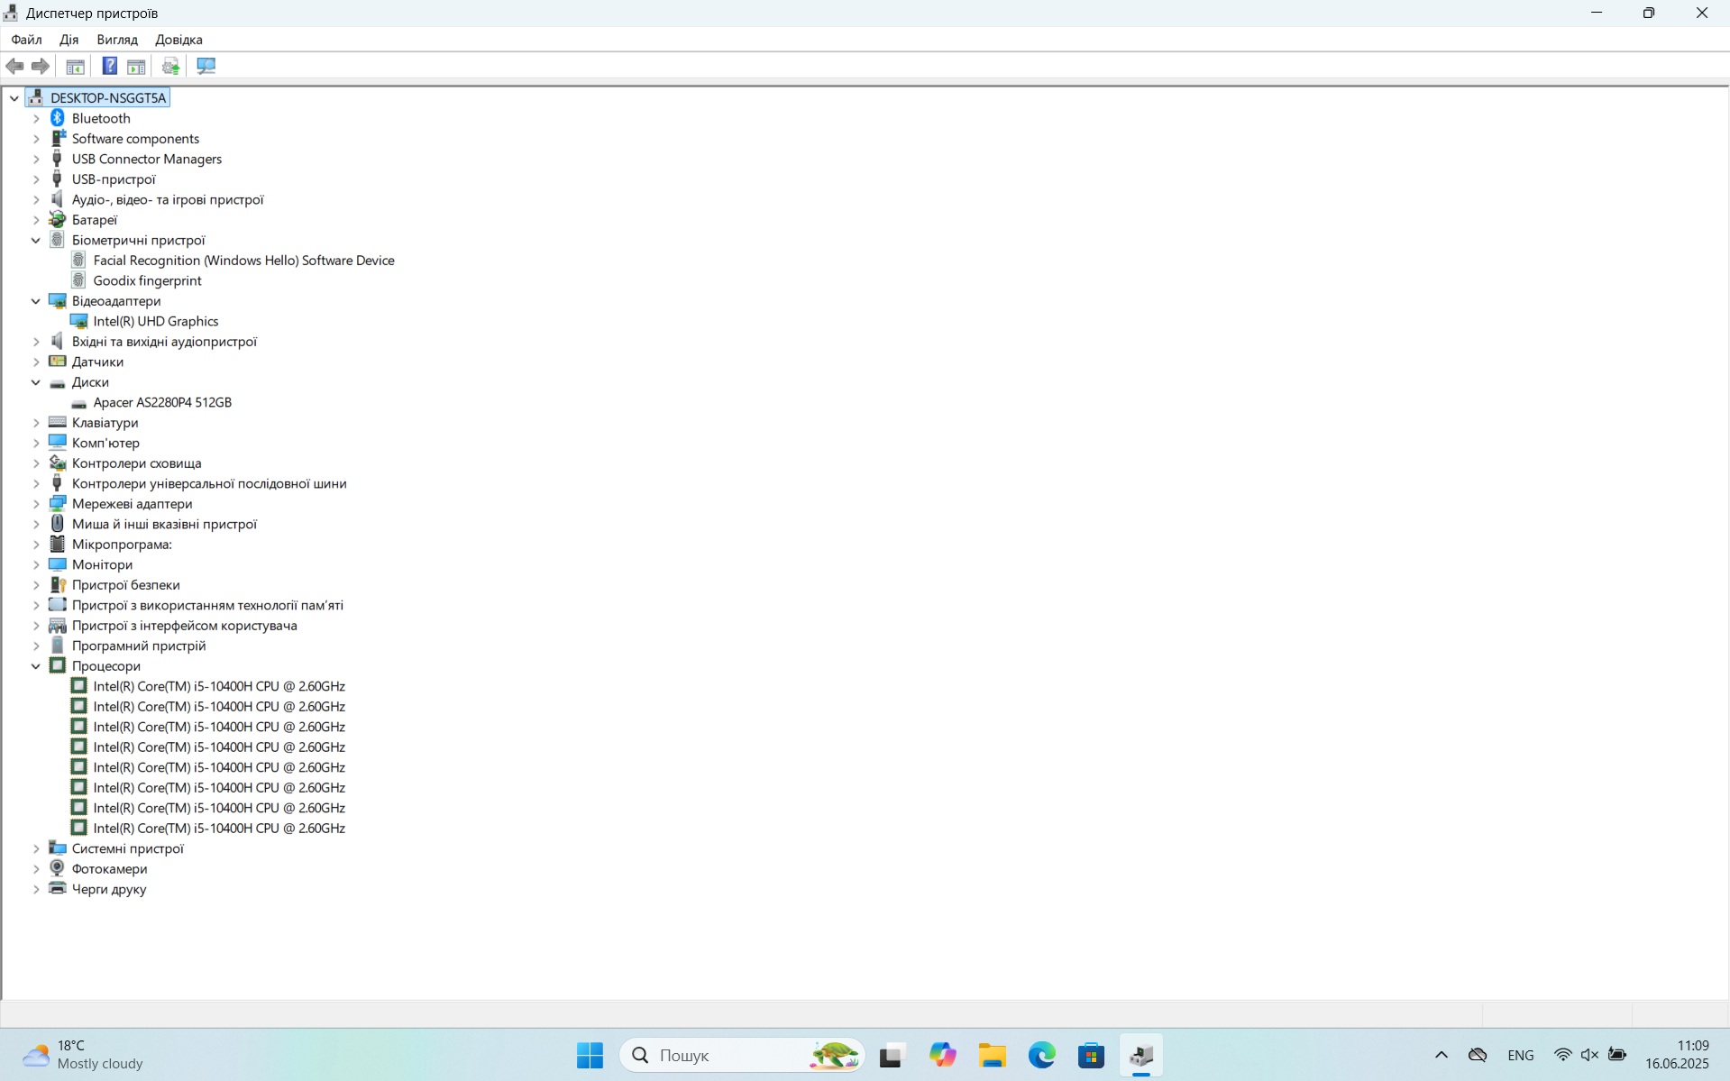This screenshot has height=1081, width=1730.
Task: Expand the Мережеві адаптери category
Action: click(x=36, y=504)
